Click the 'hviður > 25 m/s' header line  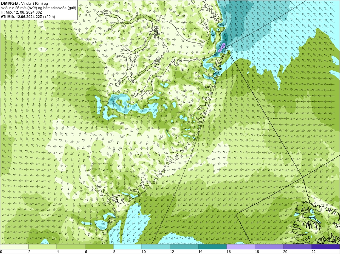coord(38,8)
